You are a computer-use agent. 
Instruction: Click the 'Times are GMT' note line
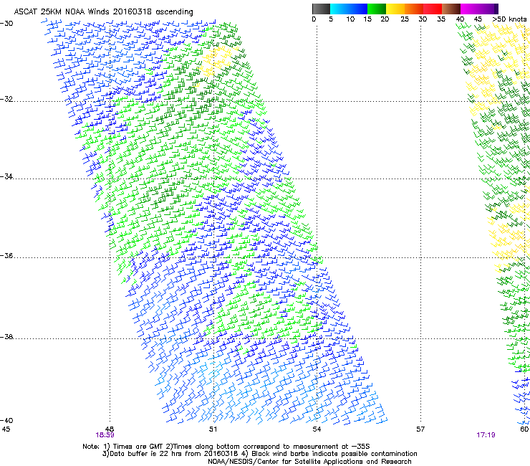point(226,447)
